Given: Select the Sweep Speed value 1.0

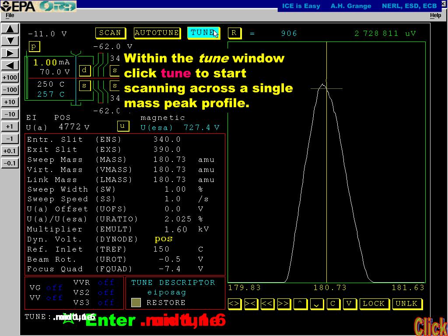Looking at the screenshot, I should click(x=172, y=199).
